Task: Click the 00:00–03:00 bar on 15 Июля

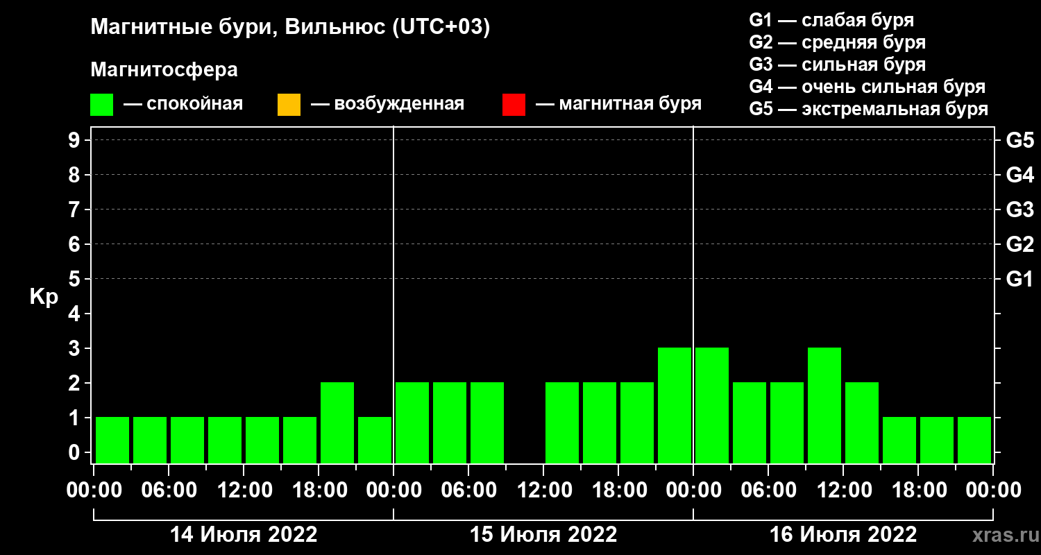Action: pyautogui.click(x=412, y=422)
